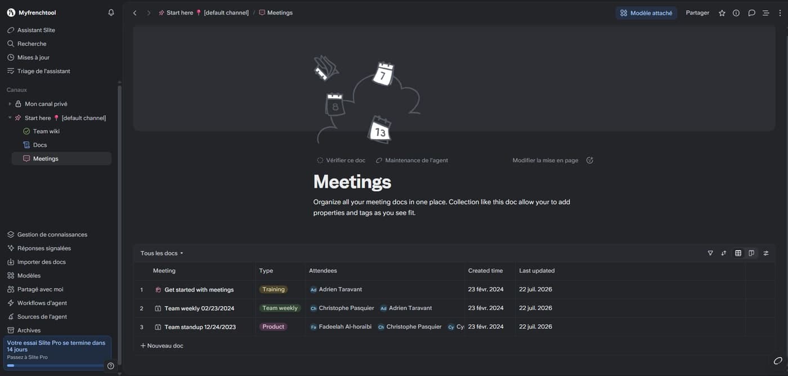Expand the Mon canal privé channel

[10, 104]
